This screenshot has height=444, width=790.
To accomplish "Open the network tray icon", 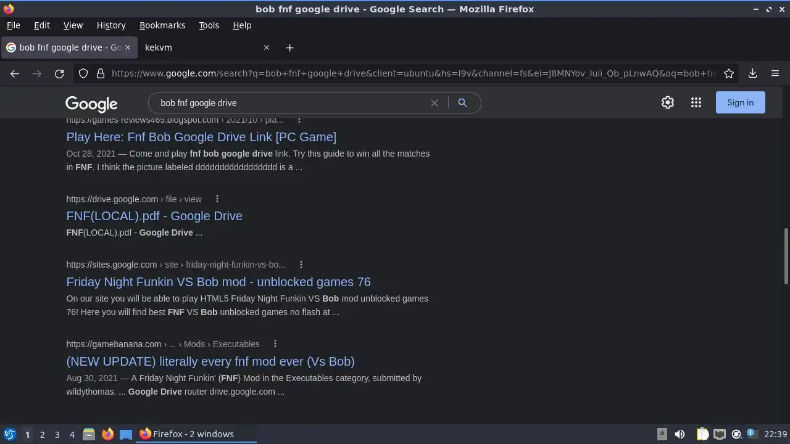I will pos(719,434).
